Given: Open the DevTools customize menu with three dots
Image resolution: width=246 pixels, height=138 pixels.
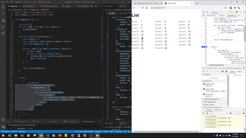Looking at the screenshot, I should [240, 12].
